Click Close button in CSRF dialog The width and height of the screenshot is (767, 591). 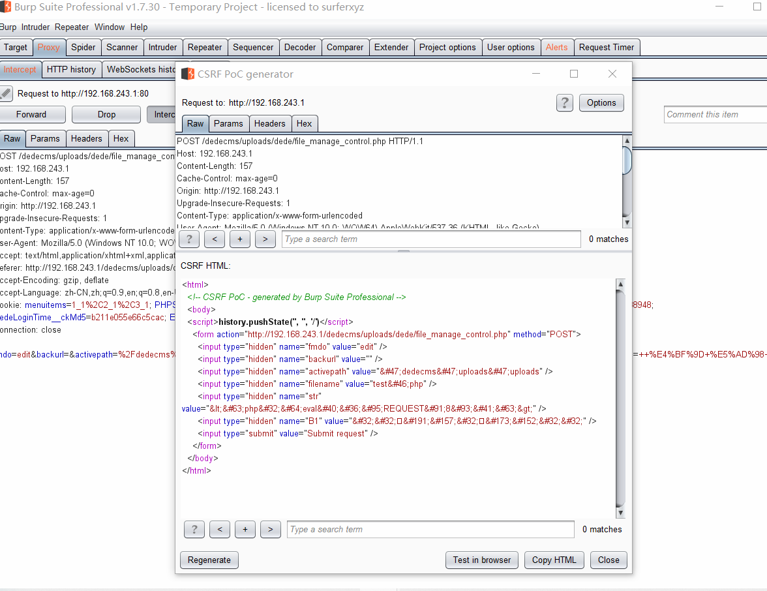609,560
